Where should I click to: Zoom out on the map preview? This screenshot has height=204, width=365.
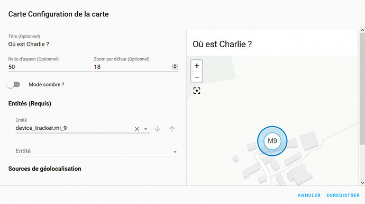pos(197,77)
